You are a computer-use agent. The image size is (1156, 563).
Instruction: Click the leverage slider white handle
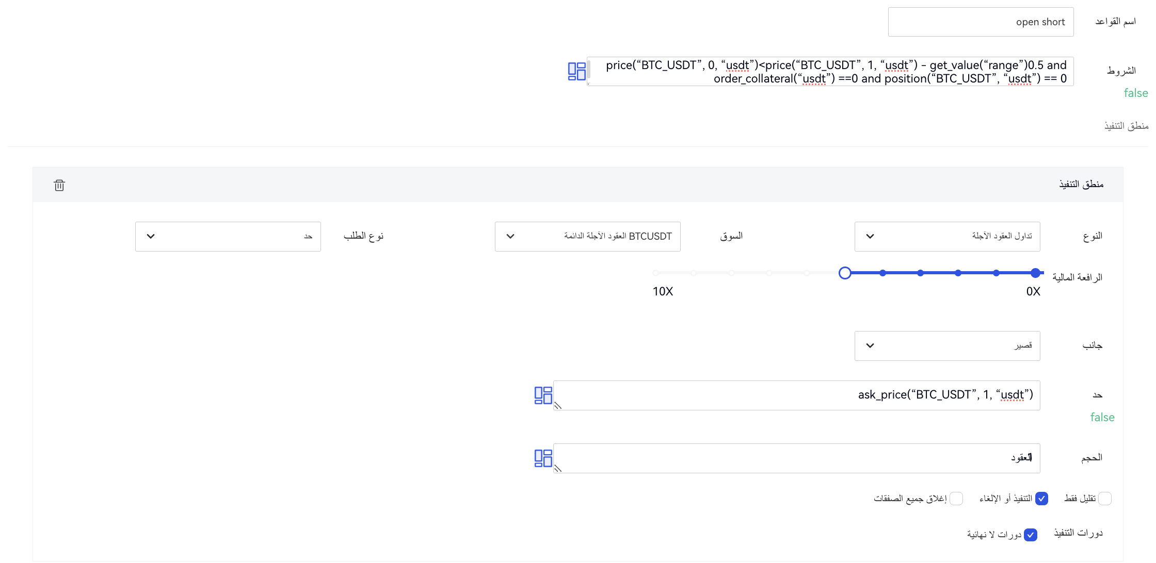point(845,273)
